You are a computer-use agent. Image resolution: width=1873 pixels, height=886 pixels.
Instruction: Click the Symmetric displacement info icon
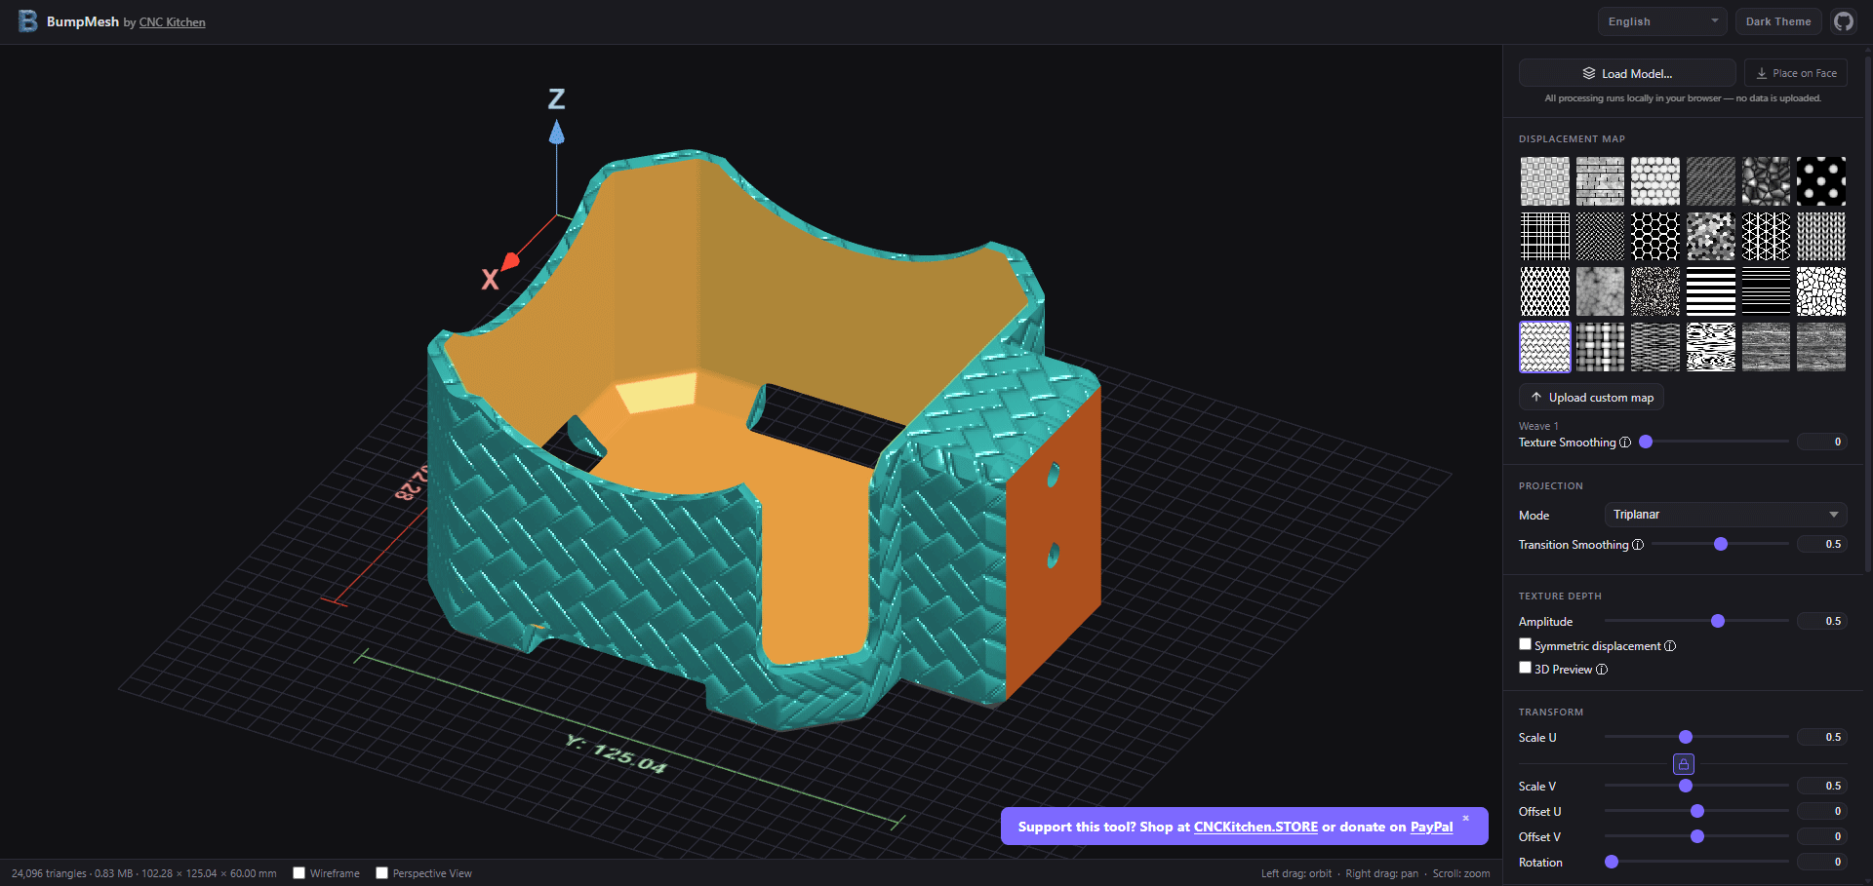[1670, 646]
